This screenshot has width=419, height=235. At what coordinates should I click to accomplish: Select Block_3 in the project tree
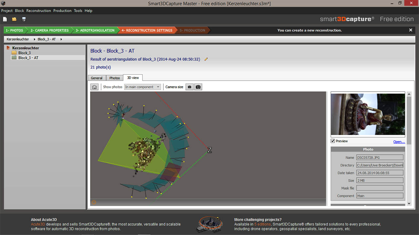tap(25, 53)
